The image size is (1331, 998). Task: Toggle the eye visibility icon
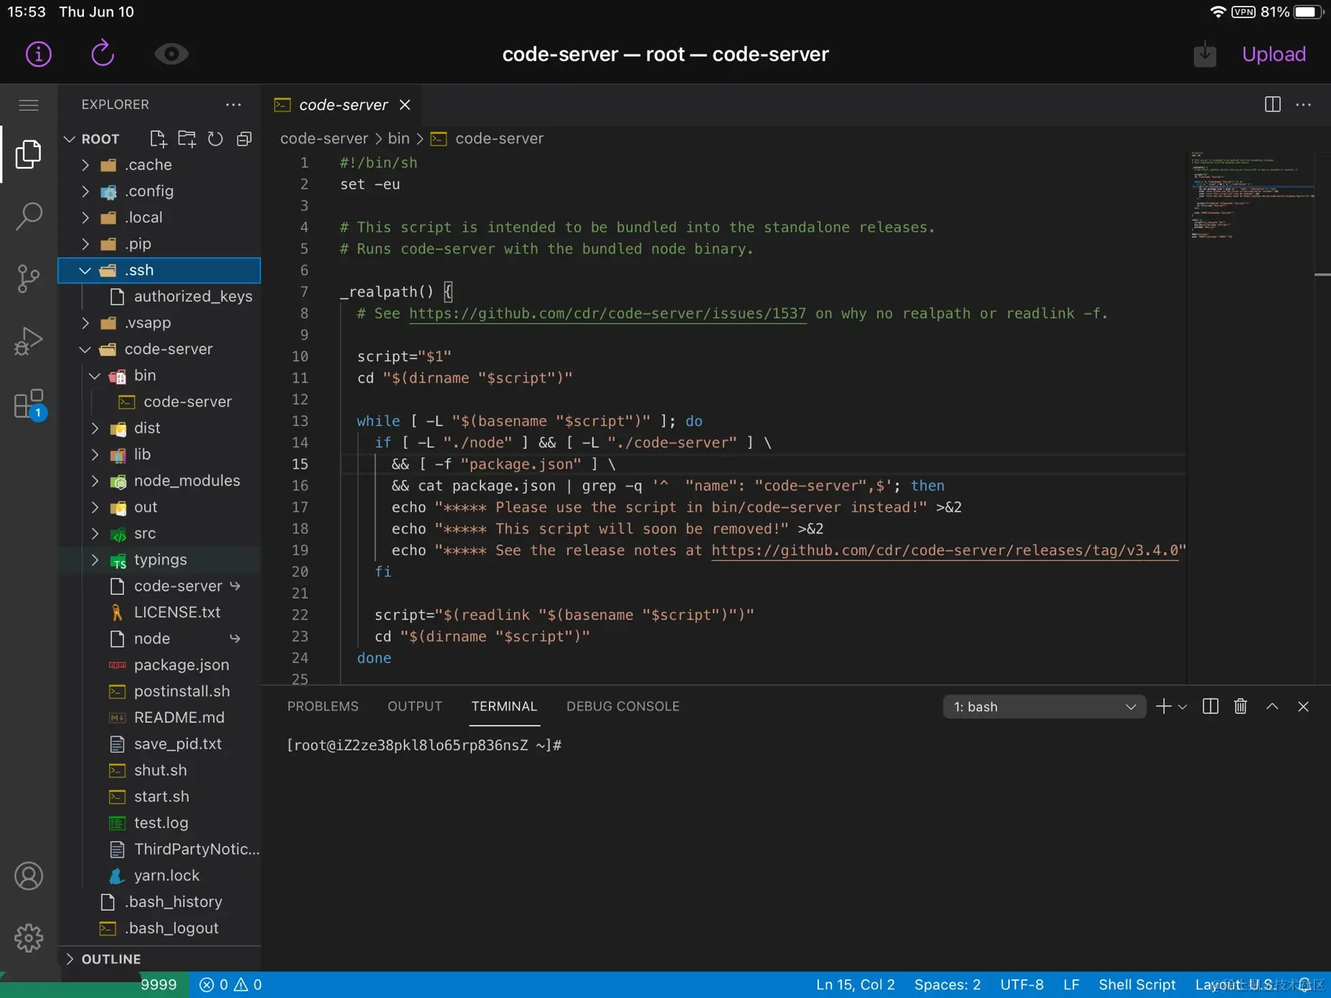171,54
